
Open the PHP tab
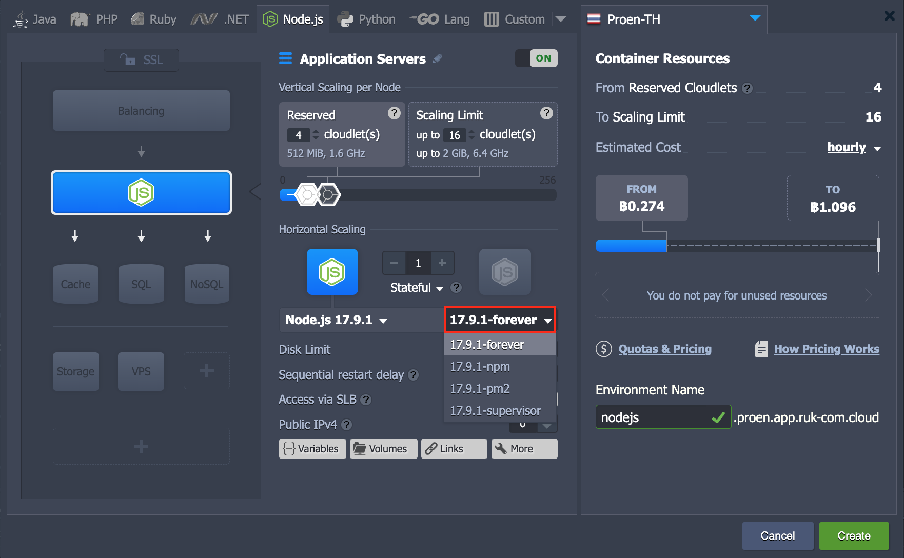tap(94, 19)
